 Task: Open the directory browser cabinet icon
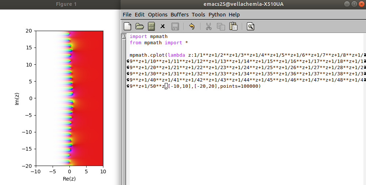pos(151,26)
